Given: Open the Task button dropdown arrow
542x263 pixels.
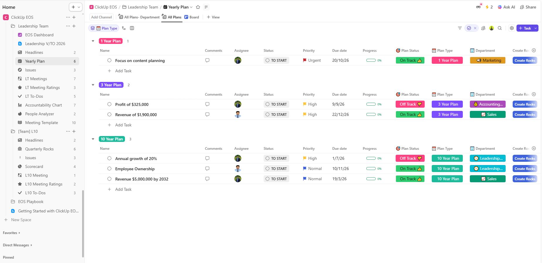Looking at the screenshot, I should tap(536, 28).
